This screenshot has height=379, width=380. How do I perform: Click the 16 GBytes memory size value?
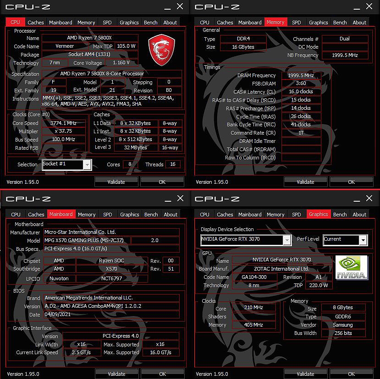click(x=243, y=47)
